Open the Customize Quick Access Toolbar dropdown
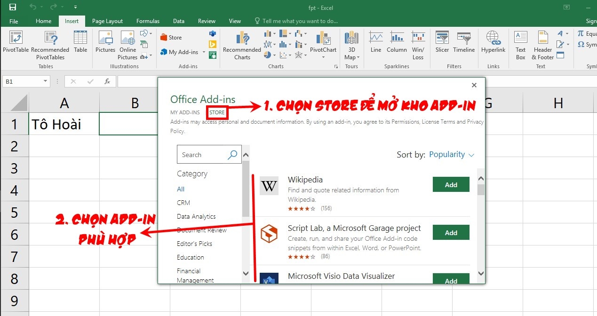Image resolution: width=597 pixels, height=316 pixels. (76, 7)
